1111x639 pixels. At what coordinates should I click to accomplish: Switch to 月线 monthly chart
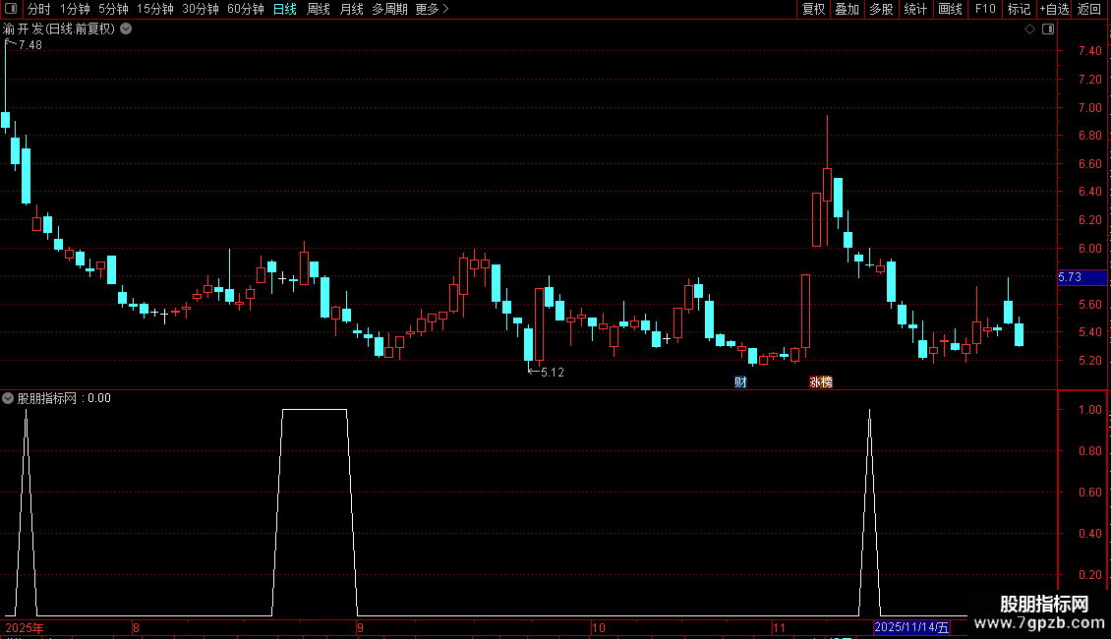[351, 9]
